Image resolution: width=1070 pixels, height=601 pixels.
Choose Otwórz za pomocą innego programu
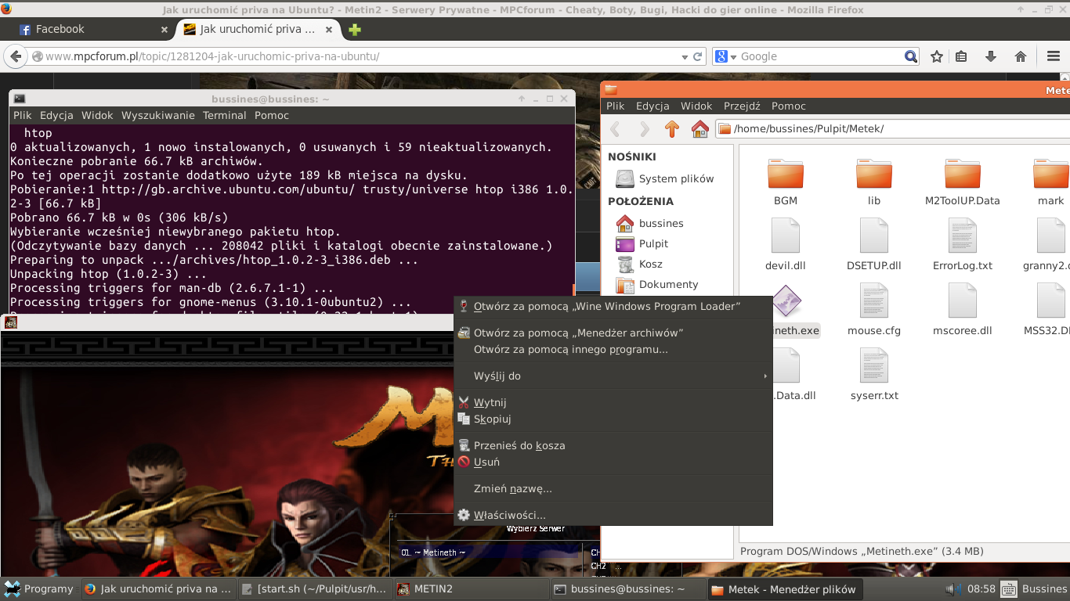613,349
